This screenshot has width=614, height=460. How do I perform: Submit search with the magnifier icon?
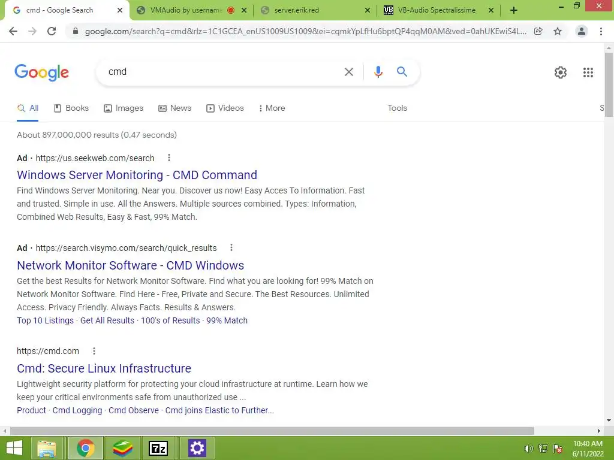402,72
